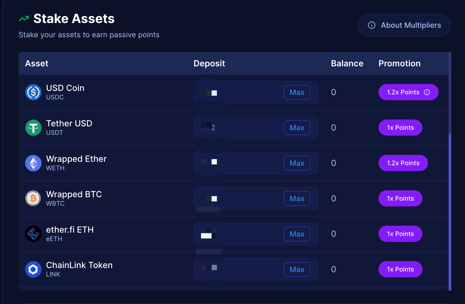Image resolution: width=465 pixels, height=304 pixels.
Task: Click the Wrapped Ether diamond icon
Action: (33, 163)
